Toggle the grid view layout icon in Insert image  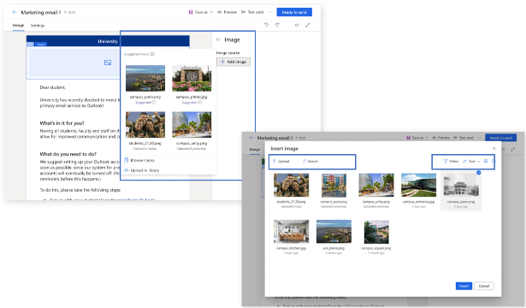tap(486, 162)
